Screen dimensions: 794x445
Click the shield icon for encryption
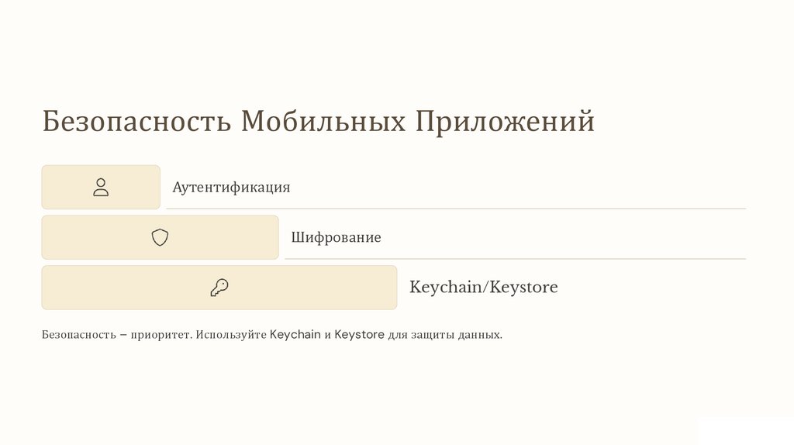point(160,237)
